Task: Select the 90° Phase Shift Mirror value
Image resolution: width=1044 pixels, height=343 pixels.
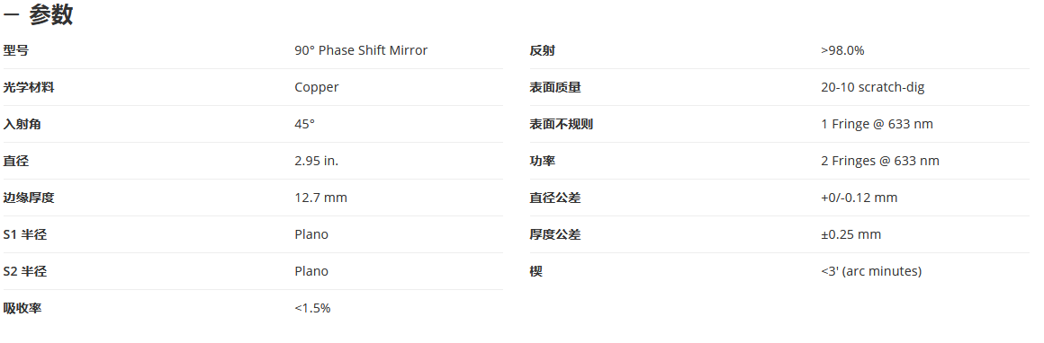Action: pos(361,50)
